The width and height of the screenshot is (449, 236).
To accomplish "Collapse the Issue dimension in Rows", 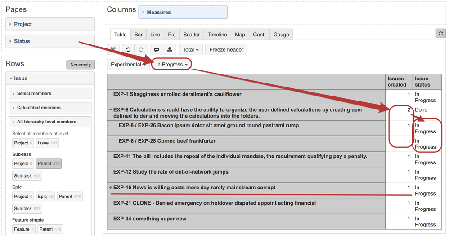I will click(x=50, y=78).
